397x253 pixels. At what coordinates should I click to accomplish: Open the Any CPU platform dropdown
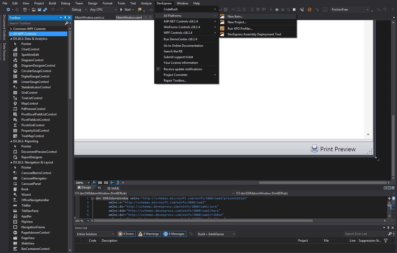(x=103, y=10)
